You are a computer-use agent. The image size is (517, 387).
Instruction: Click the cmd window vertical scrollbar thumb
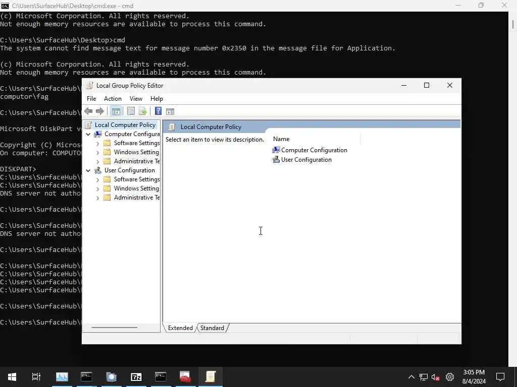pos(513,24)
